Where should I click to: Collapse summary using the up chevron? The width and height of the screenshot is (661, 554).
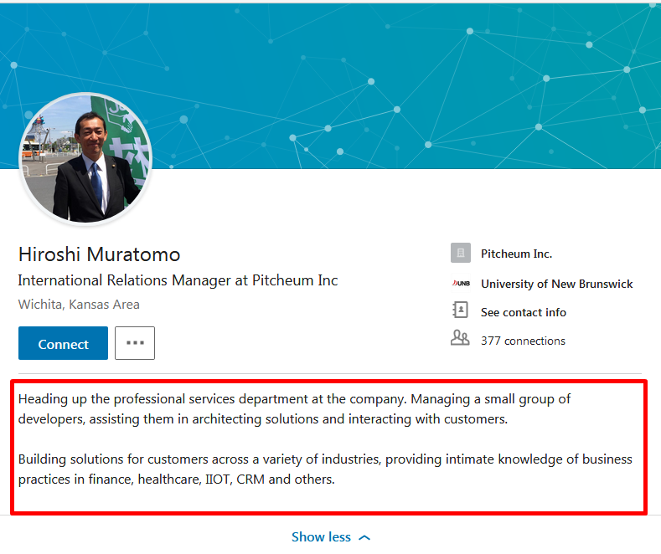(364, 537)
